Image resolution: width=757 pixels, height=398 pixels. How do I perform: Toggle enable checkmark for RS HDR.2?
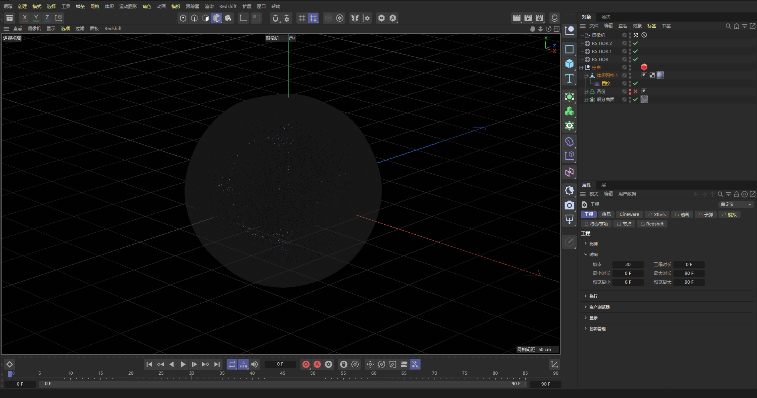point(636,43)
